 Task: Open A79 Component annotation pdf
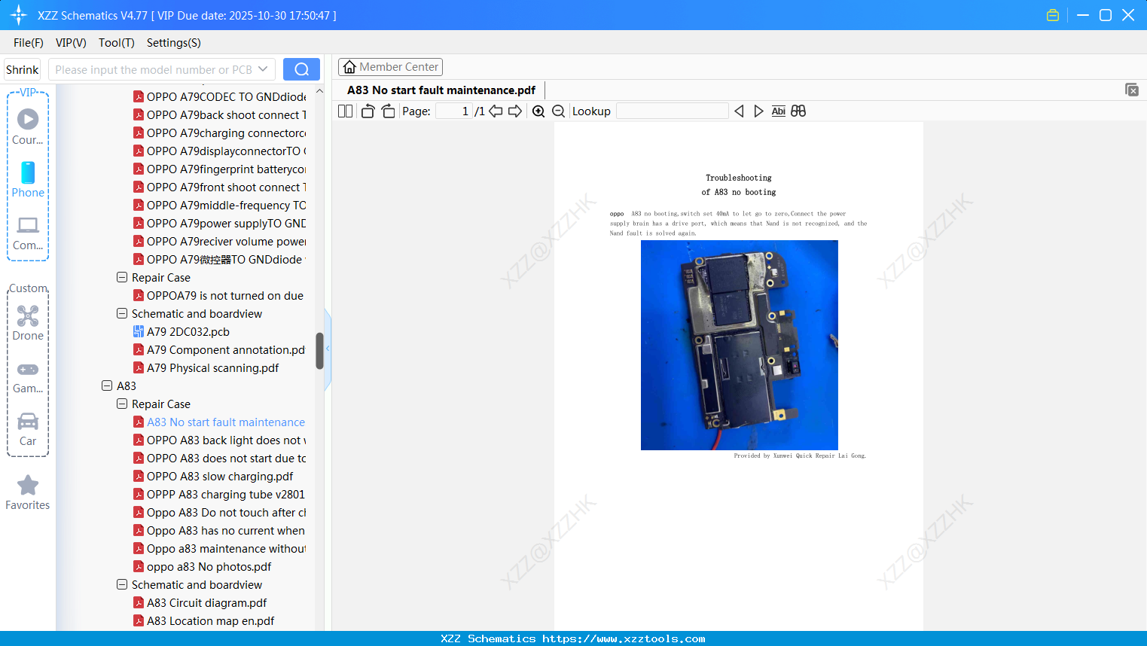click(219, 349)
